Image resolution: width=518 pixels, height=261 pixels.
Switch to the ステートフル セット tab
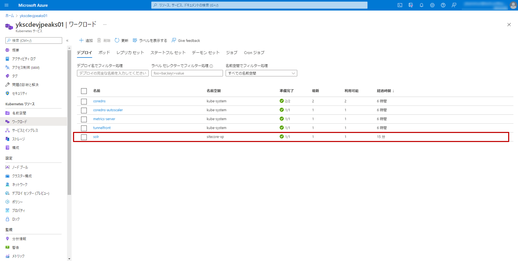[168, 53]
